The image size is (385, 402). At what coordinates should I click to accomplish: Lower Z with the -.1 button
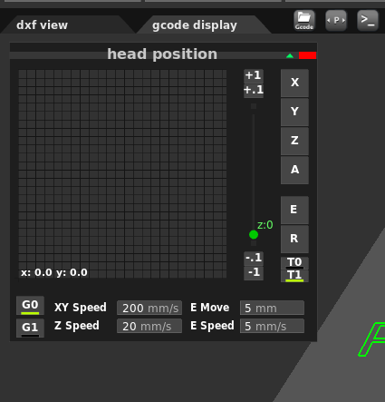tap(254, 258)
